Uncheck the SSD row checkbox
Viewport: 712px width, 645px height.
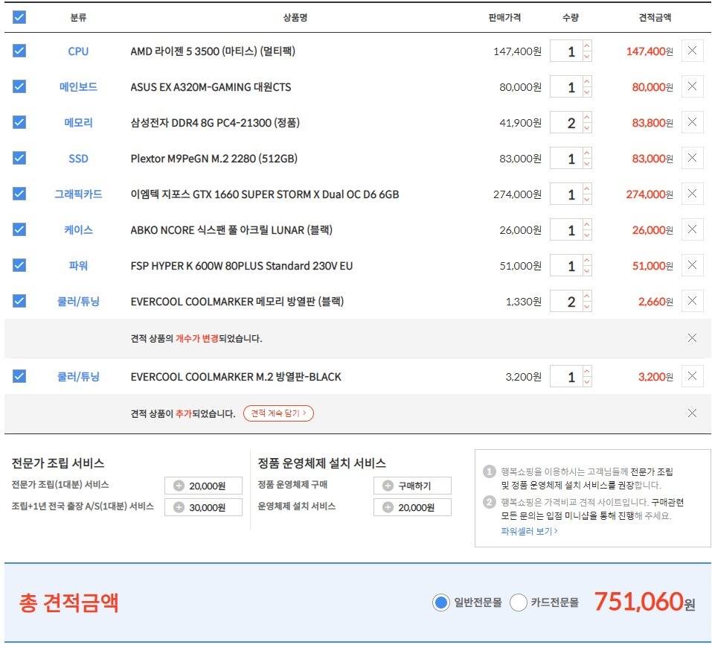[x=19, y=158]
